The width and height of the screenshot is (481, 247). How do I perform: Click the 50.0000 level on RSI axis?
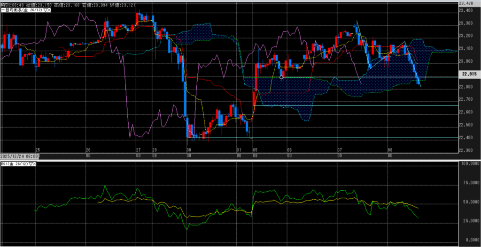tap(470, 202)
